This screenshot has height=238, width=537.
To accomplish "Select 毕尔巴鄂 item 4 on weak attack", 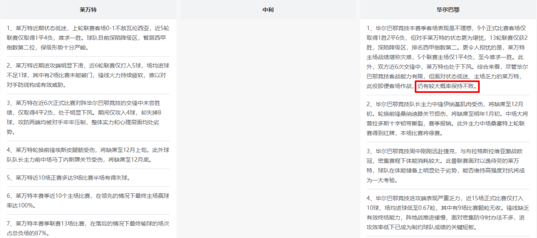I will coord(447,212).
